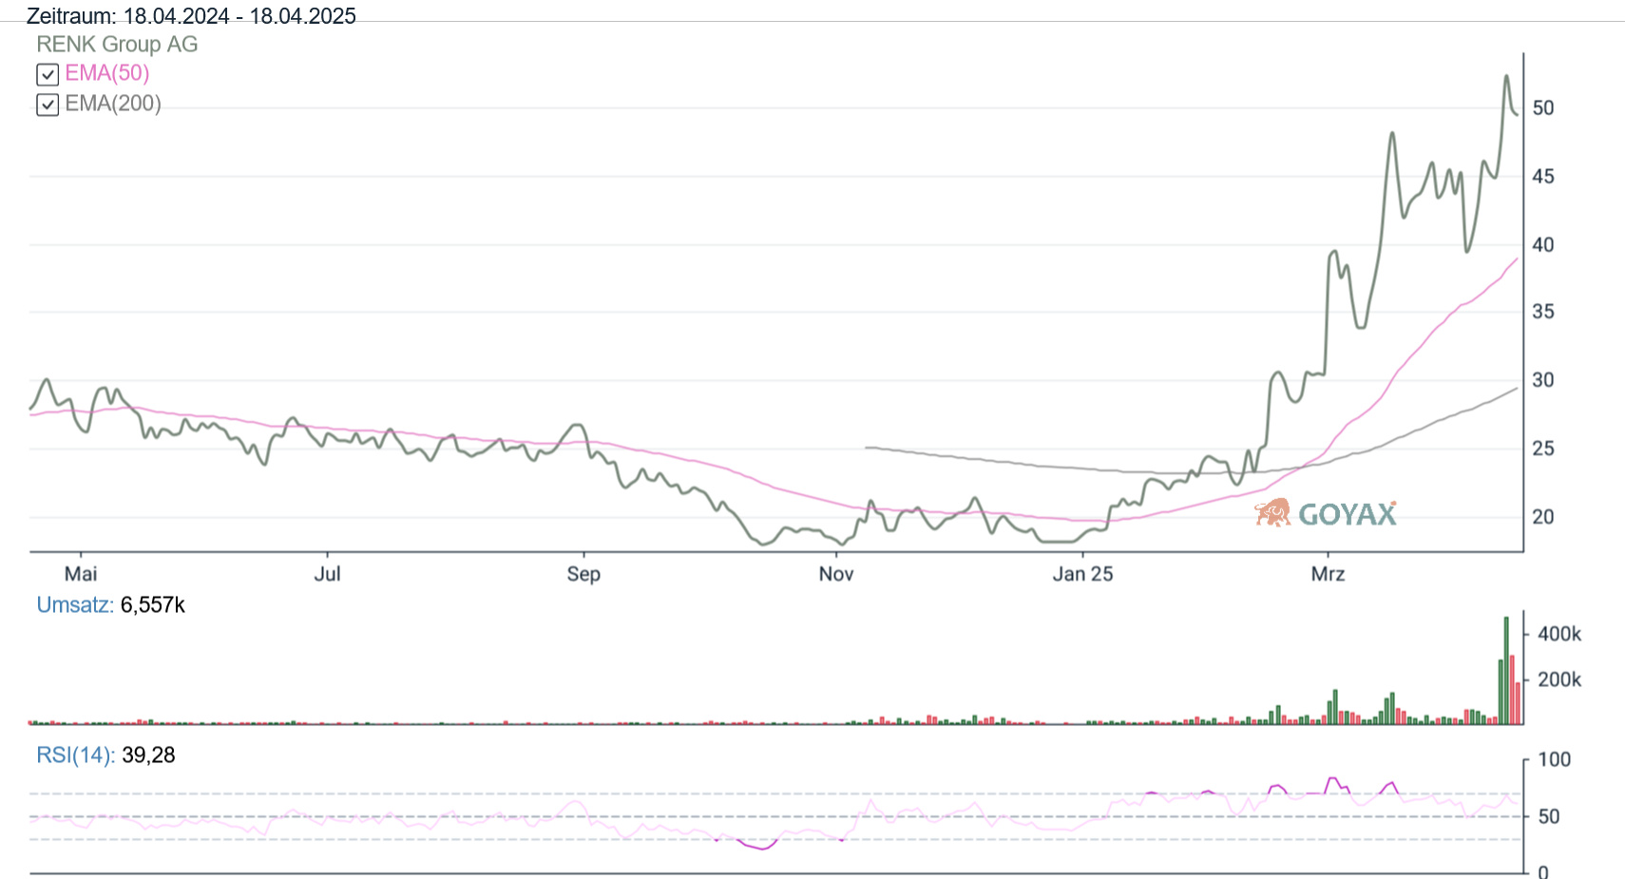Toggle the EMA(200) checkbox
Image resolution: width=1625 pixels, height=879 pixels.
[48, 105]
